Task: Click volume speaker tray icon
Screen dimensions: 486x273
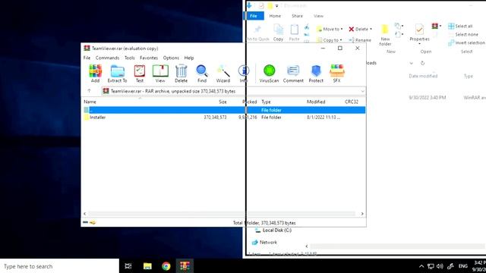Action: 440,266
